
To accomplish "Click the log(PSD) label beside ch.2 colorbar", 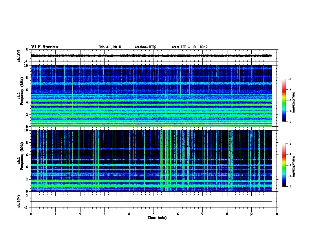I will (294, 167).
